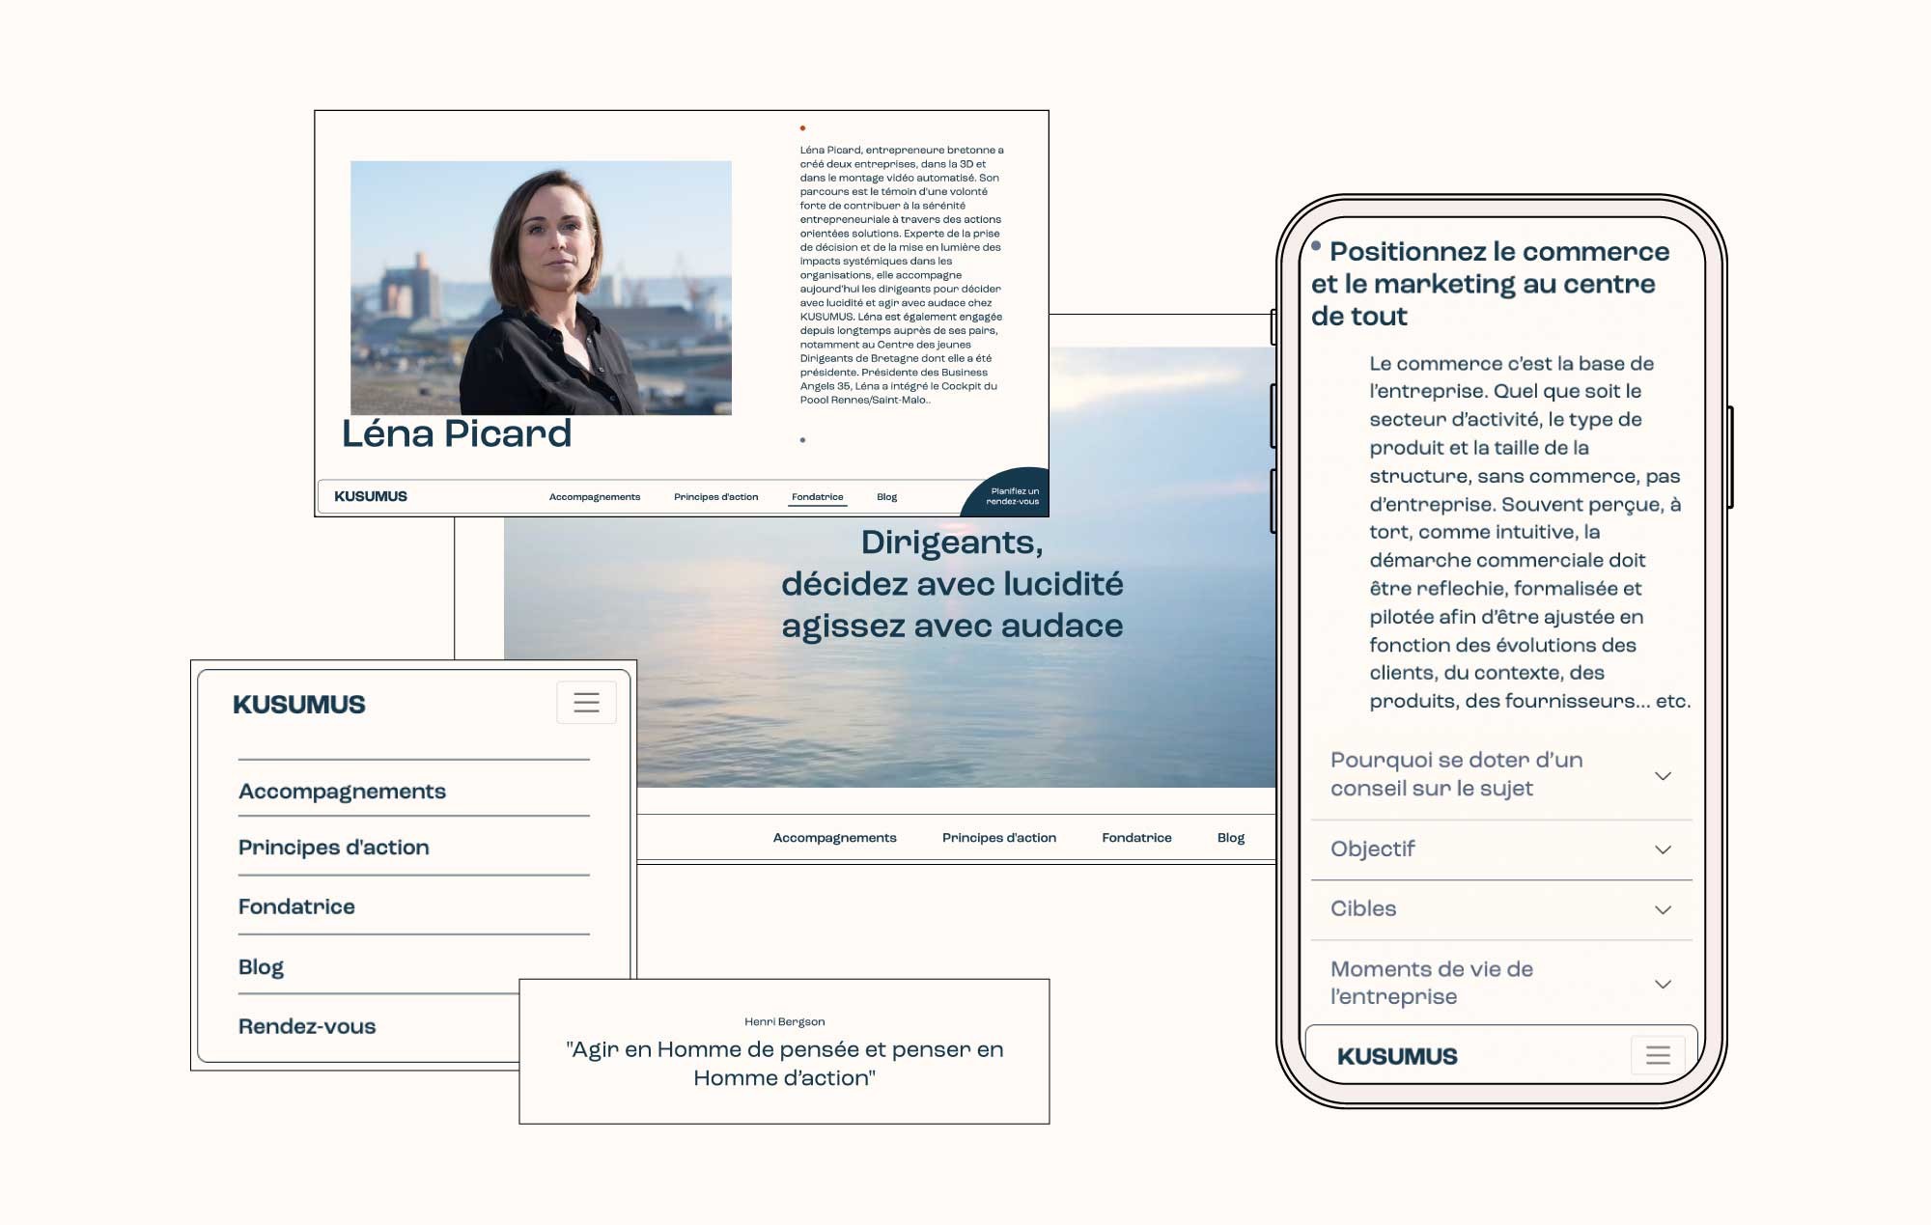This screenshot has height=1225, width=1931.
Task: Open Blog in Léna Picard page navbar
Action: (x=886, y=497)
